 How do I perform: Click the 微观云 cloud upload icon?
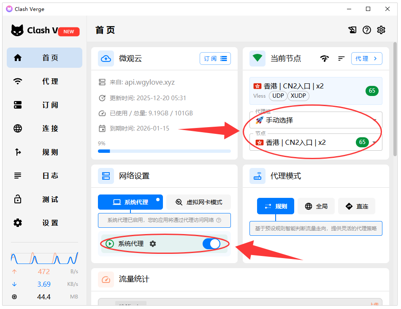click(x=106, y=59)
